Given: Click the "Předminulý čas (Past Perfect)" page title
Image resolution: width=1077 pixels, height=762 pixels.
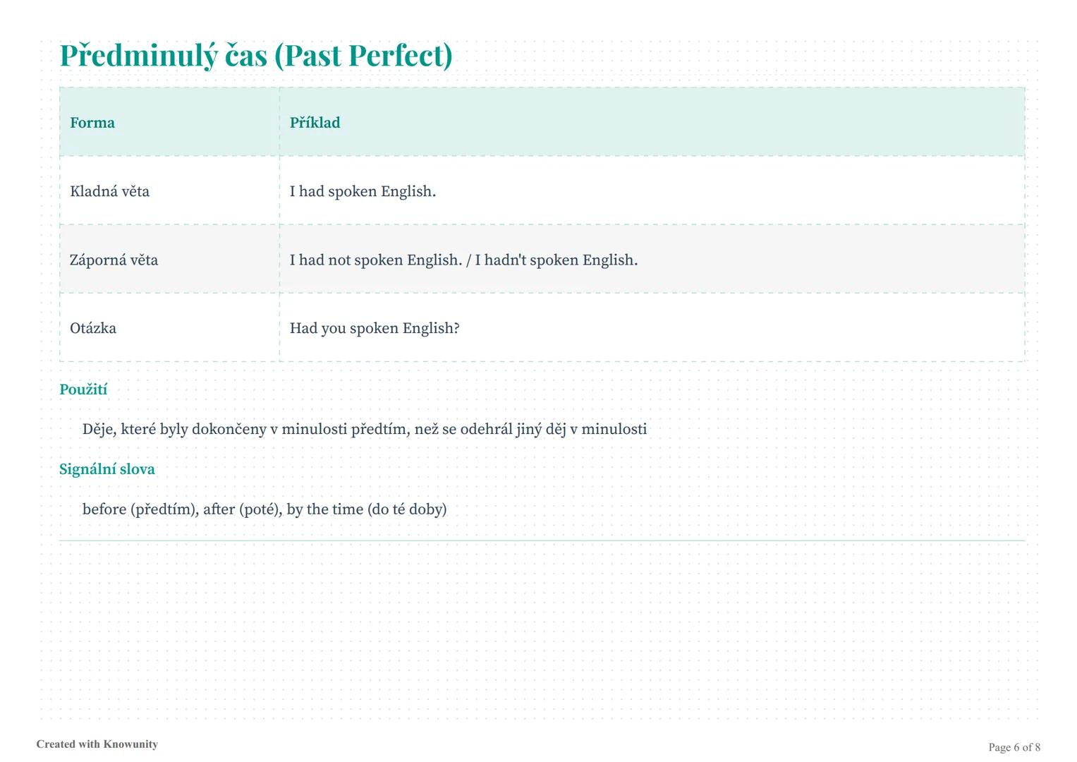Looking at the screenshot, I should coord(255,56).
